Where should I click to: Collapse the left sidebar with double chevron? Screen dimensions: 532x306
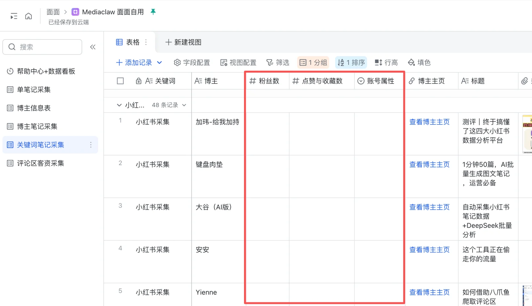tap(93, 47)
